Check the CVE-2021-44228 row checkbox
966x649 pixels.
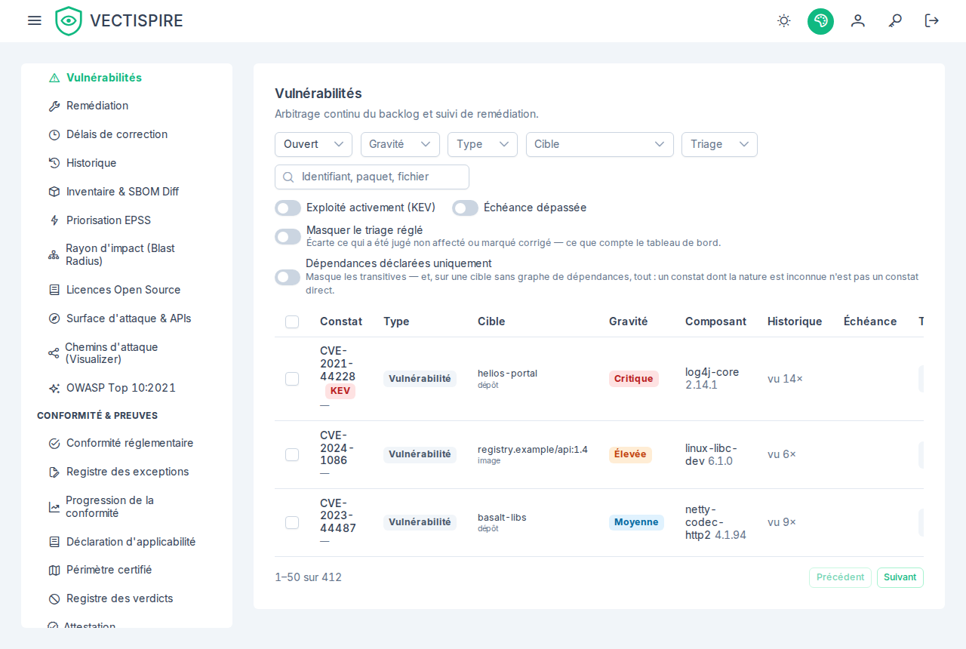click(x=292, y=379)
